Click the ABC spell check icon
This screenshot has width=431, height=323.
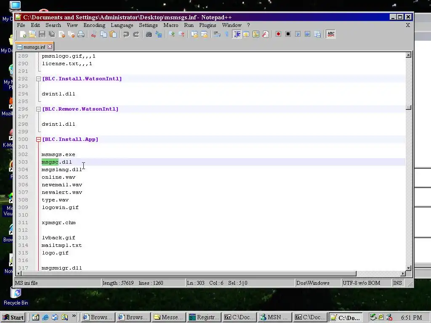[x=331, y=34]
